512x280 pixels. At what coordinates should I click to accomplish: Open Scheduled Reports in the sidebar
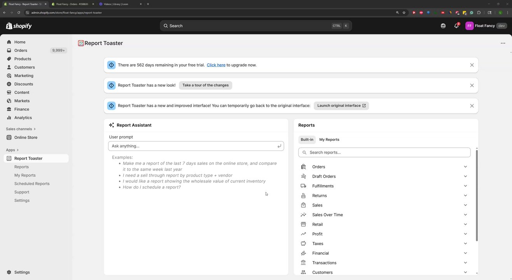(x=32, y=184)
